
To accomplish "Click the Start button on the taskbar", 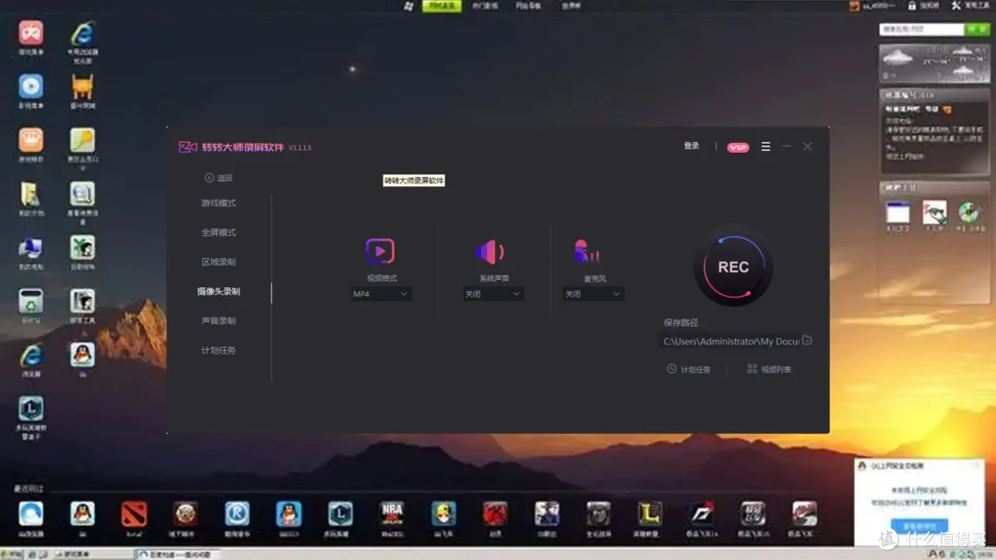I will click(12, 554).
